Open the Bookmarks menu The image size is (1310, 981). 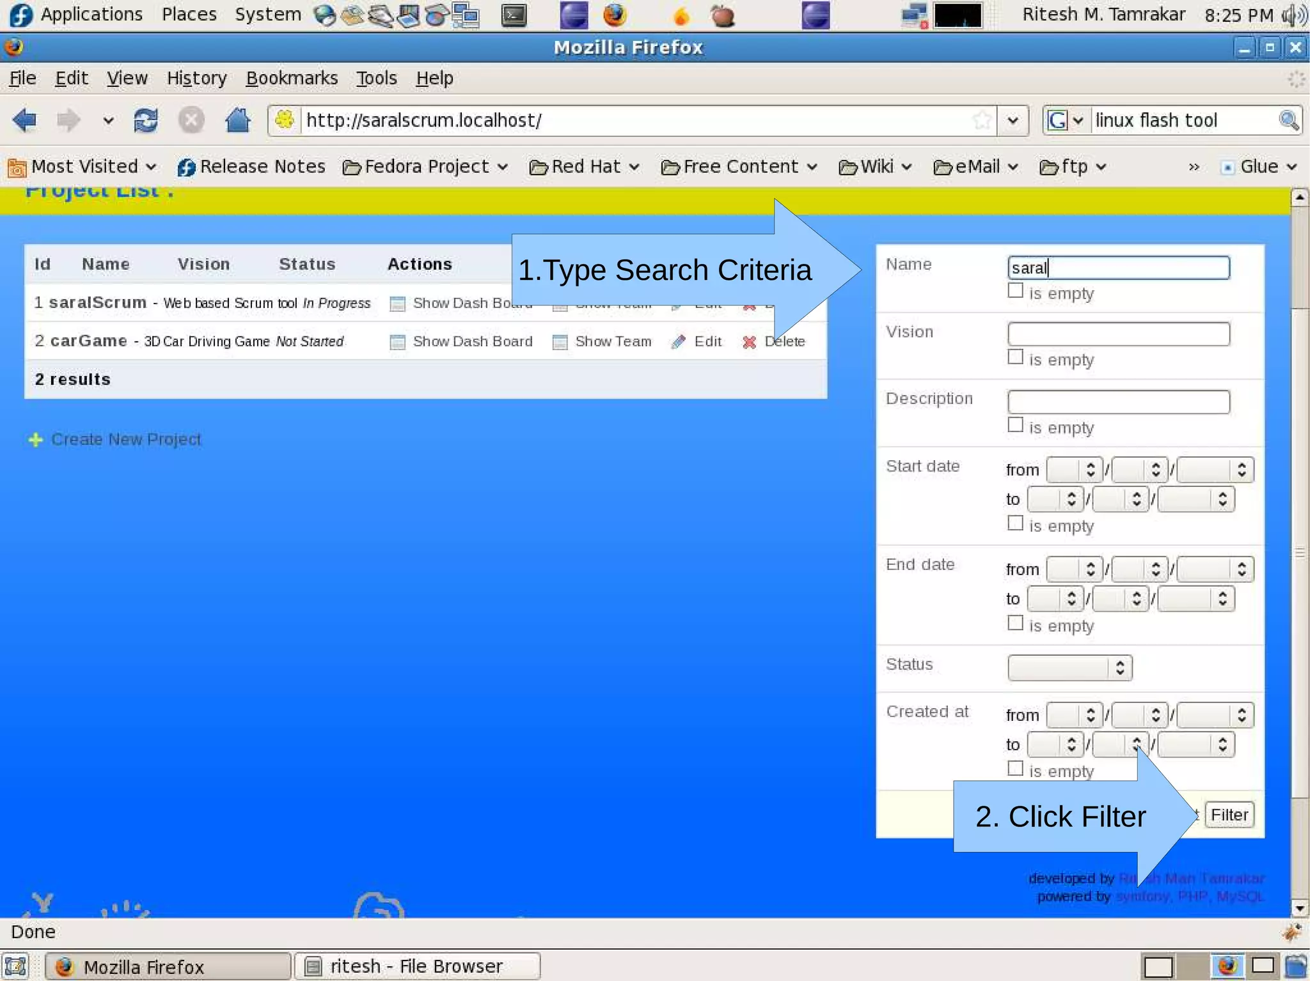pyautogui.click(x=292, y=78)
